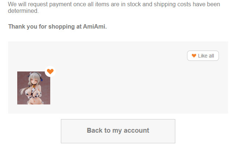Click the orange heart inside Like all
Image resolution: width=249 pixels, height=151 pixels.
point(194,56)
